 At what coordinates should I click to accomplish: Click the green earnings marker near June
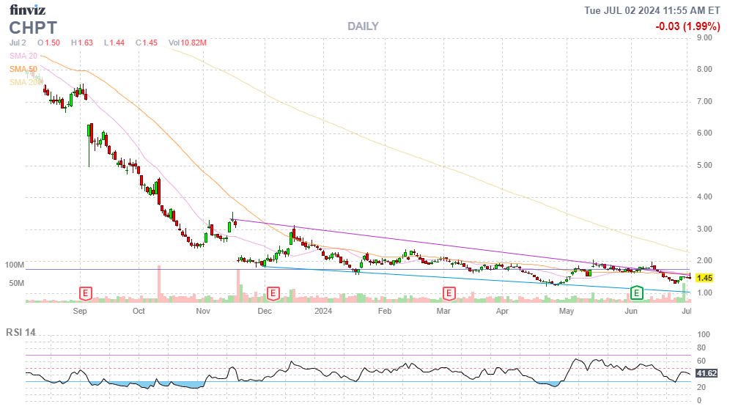coord(637,293)
